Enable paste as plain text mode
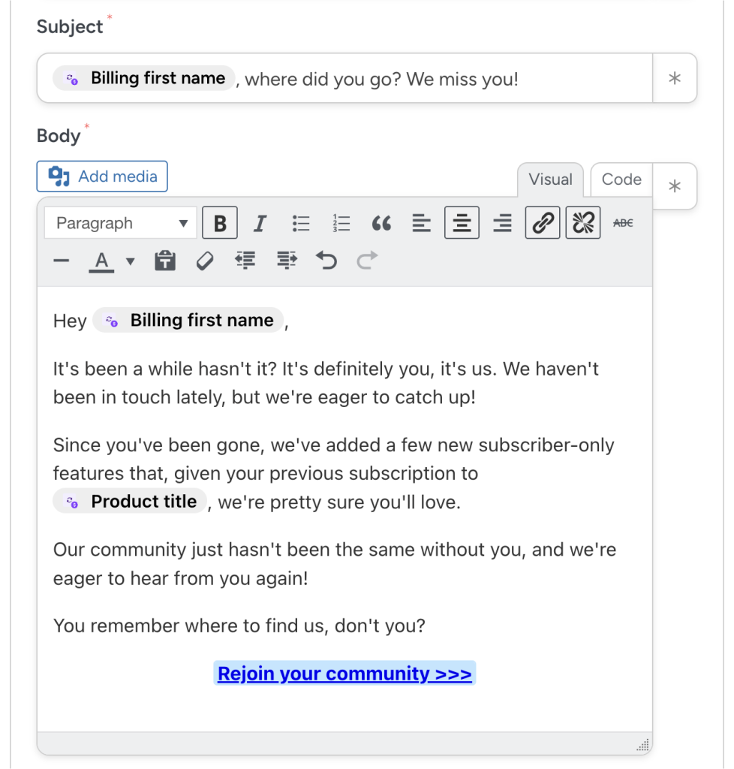This screenshot has height=769, width=734. tap(164, 261)
